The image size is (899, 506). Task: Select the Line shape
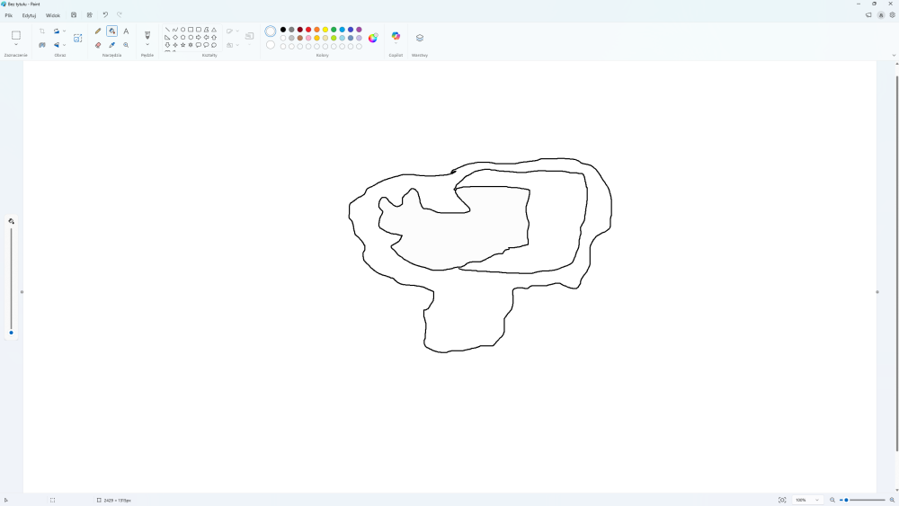click(x=167, y=30)
